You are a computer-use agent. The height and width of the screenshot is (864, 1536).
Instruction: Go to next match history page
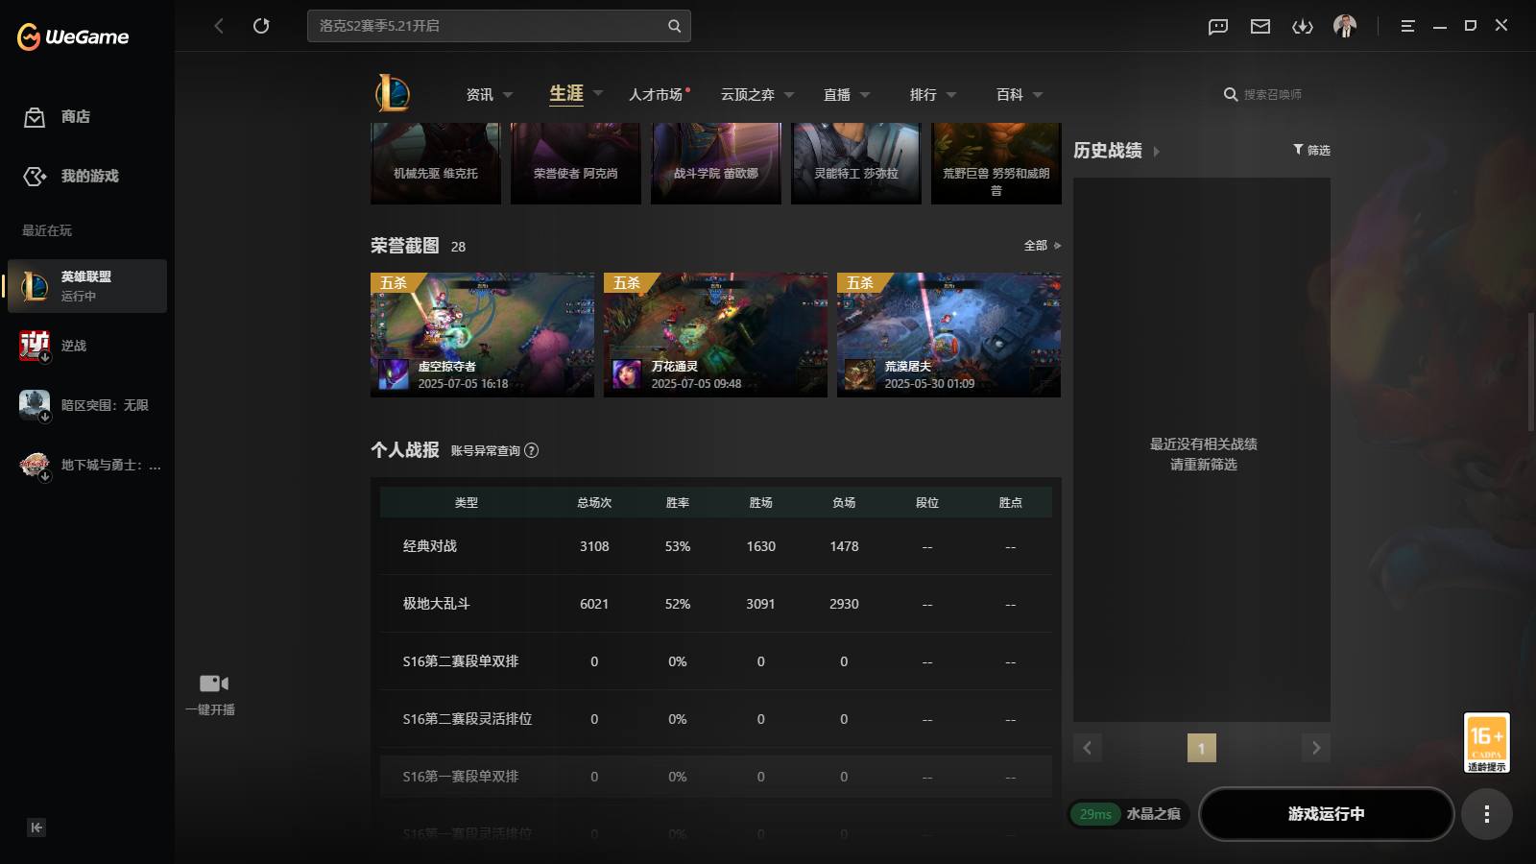point(1316,748)
